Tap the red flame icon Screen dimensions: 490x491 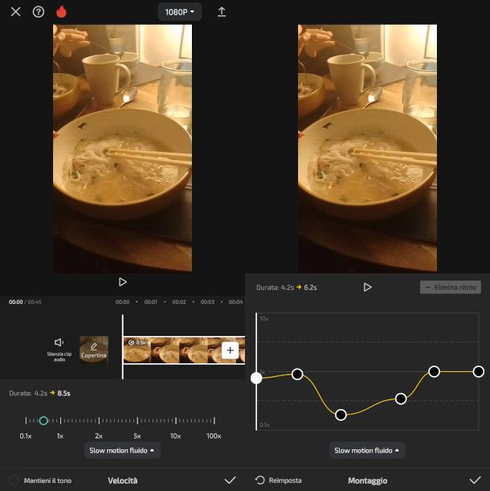tap(61, 12)
